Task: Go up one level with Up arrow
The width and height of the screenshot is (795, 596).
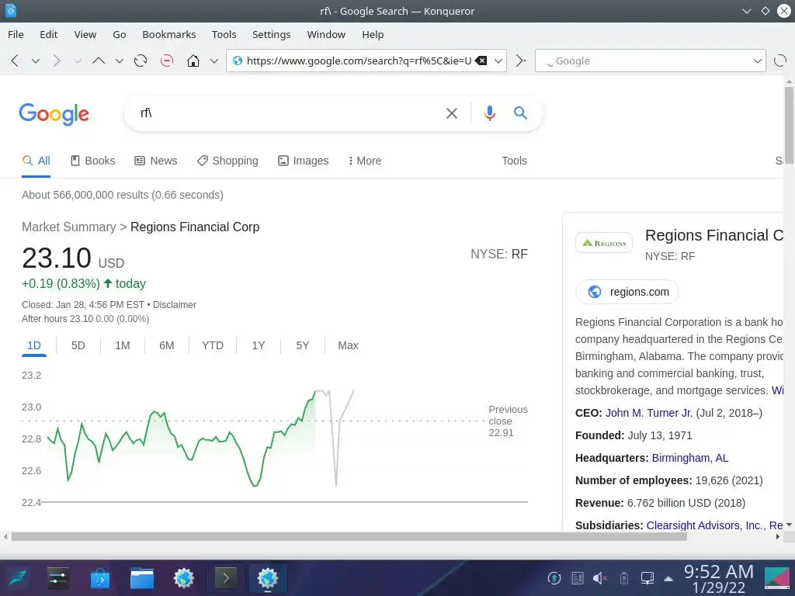Action: click(99, 61)
